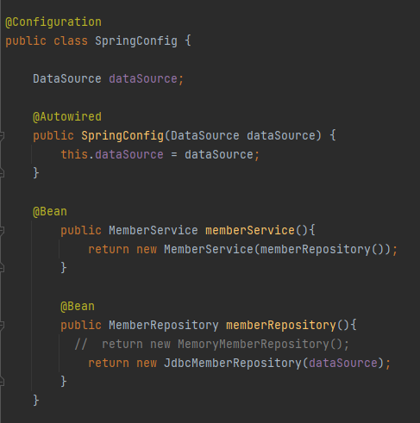Image resolution: width=420 pixels, height=423 pixels.
Task: Click the @Autowired annotation
Action: [x=67, y=117]
